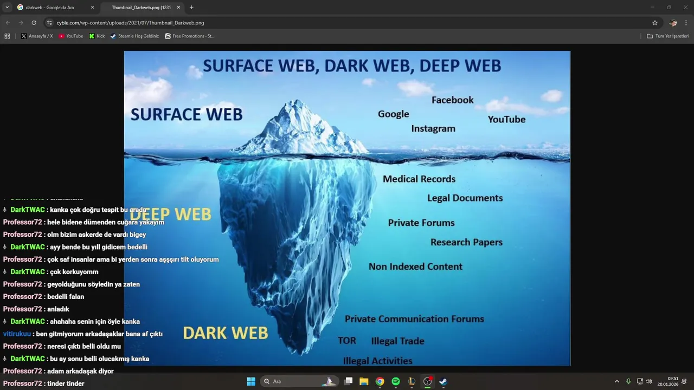Open a new browser tab

coord(191,8)
